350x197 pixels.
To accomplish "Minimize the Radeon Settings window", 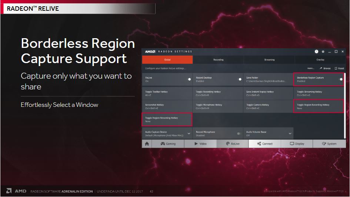I will click(330, 52).
